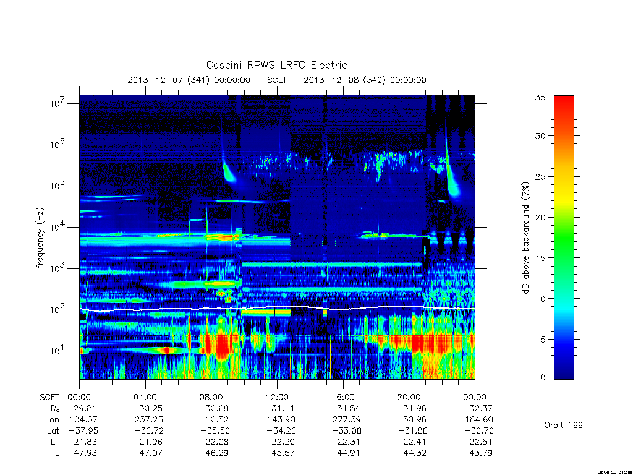
Task: Click the L-shell value 43.79
Action: 481,453
